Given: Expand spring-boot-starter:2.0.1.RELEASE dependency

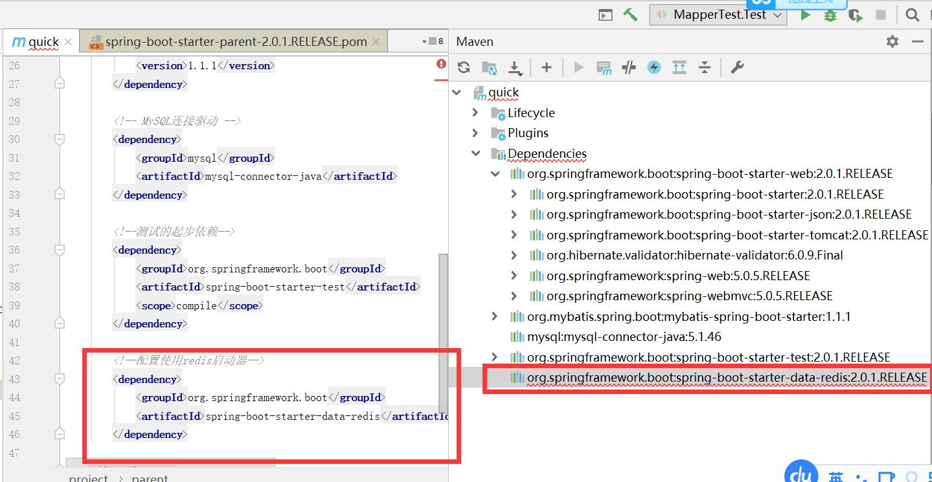Looking at the screenshot, I should click(x=514, y=194).
